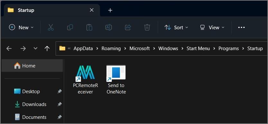Viewport: 268px width, 124px height.
Task: Expand chevron after Programs in path
Action: coord(243,49)
